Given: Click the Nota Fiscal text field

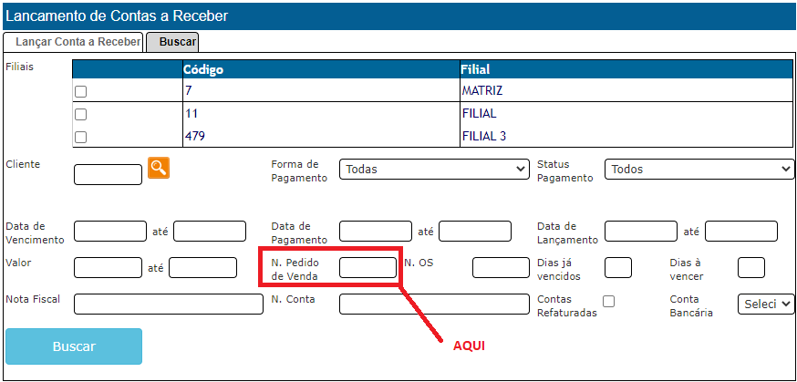Looking at the screenshot, I should tap(169, 305).
